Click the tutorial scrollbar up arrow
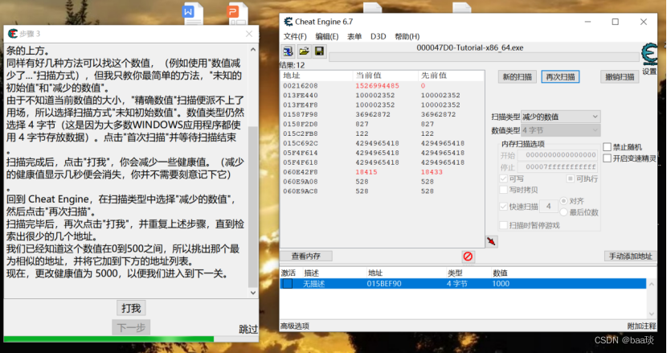 (252, 49)
